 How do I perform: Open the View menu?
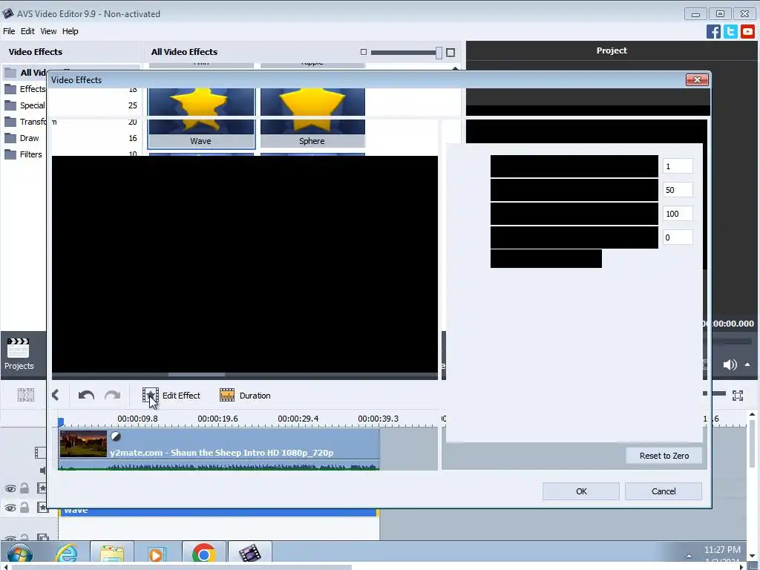(x=48, y=31)
